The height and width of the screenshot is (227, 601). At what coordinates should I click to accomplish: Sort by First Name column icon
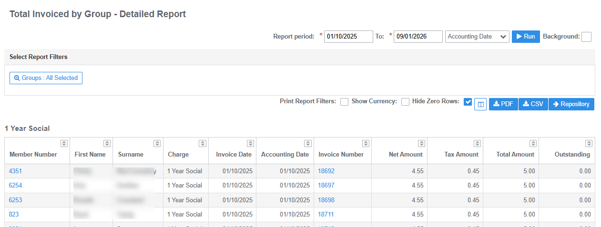click(x=107, y=143)
